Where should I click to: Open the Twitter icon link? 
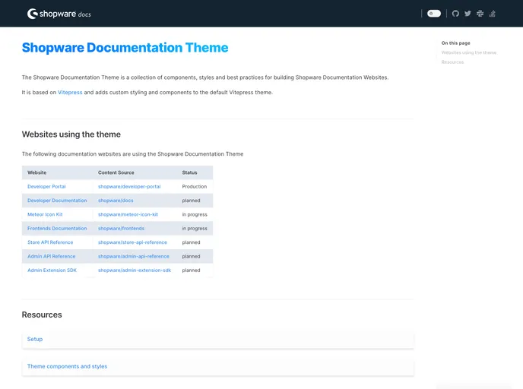pos(468,14)
